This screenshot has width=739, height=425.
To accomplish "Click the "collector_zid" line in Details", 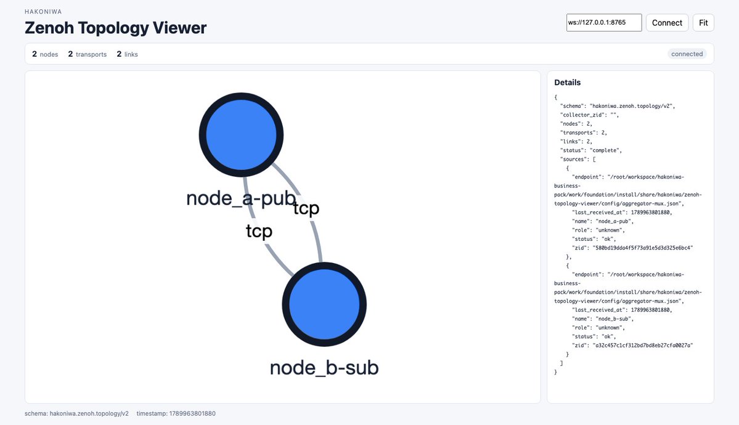I will [x=590, y=115].
